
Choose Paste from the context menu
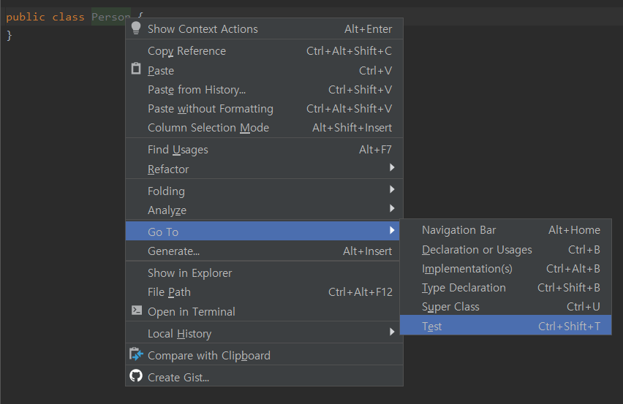tap(264, 71)
